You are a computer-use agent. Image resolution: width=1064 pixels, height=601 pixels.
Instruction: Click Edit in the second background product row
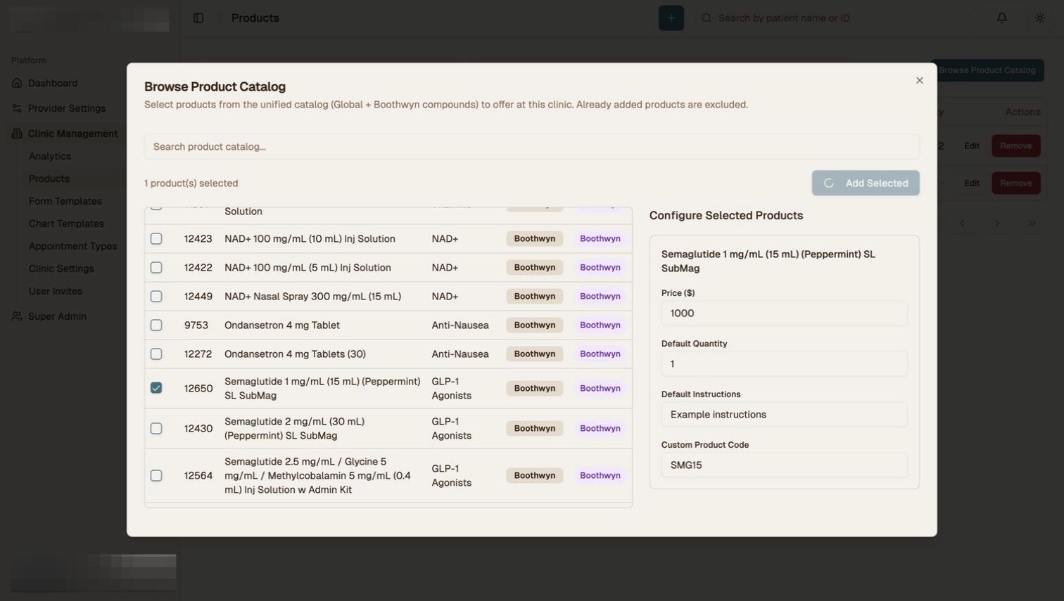[x=972, y=183]
